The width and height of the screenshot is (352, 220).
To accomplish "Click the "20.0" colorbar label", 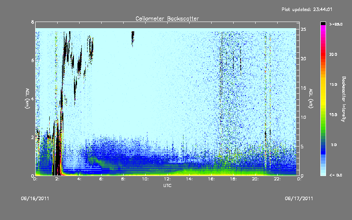I will pyautogui.click(x=333, y=55).
